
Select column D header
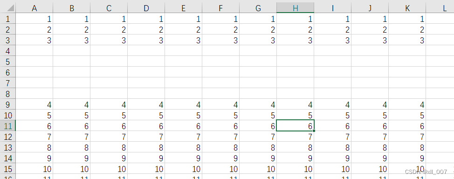coord(146,8)
